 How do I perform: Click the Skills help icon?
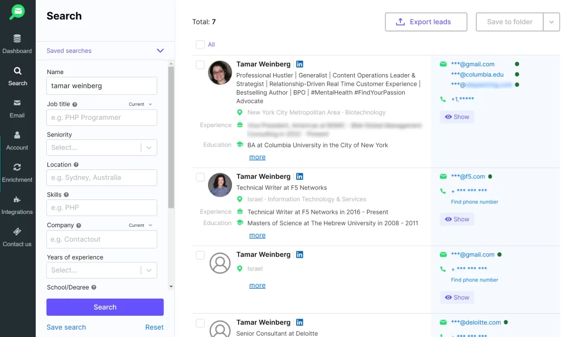click(x=66, y=195)
